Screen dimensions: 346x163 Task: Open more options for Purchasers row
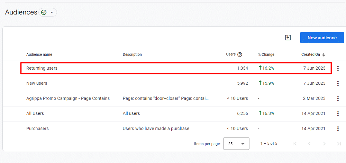338,129
